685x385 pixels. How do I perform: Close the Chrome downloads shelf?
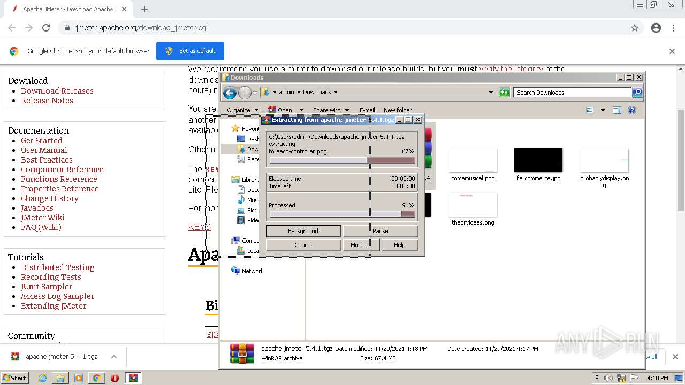tap(675, 357)
